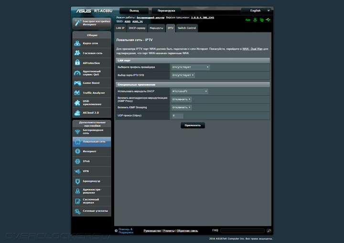Click the green client devices status icon
344x243 pixels.
click(261, 20)
